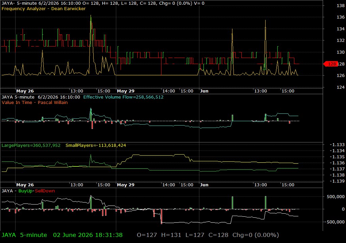This screenshot has height=243, width=346.
Task: Click the -1.133 axis value
Action: click(x=337, y=145)
